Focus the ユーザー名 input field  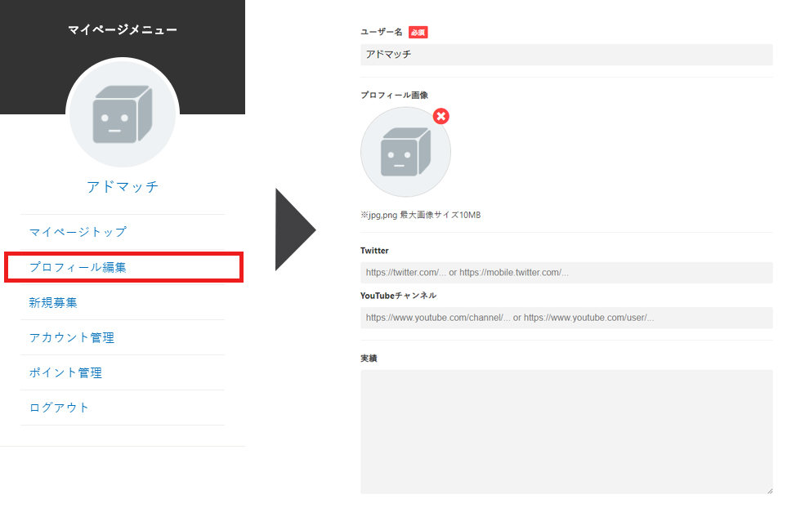pos(566,55)
